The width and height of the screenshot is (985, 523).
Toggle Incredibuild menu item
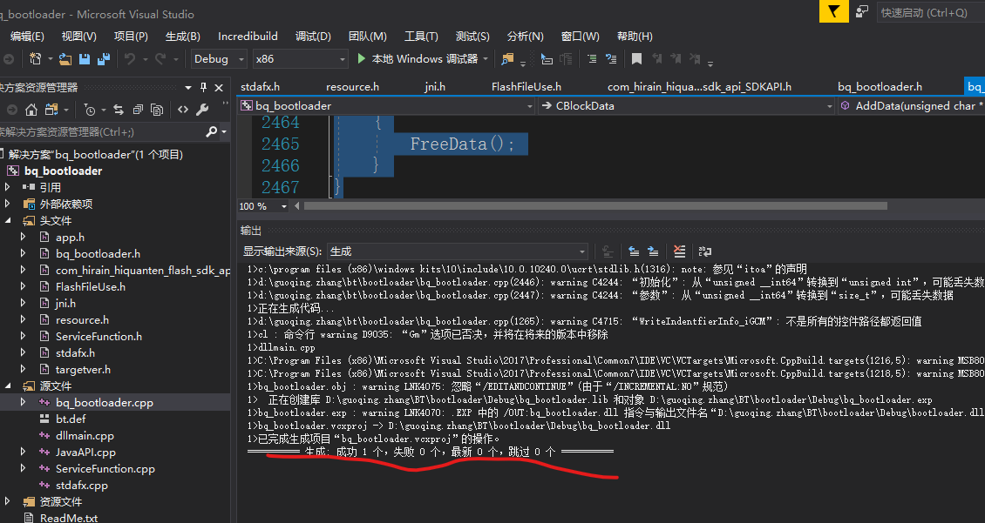[x=248, y=36]
